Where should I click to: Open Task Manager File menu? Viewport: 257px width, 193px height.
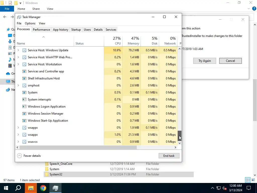pos(19,23)
